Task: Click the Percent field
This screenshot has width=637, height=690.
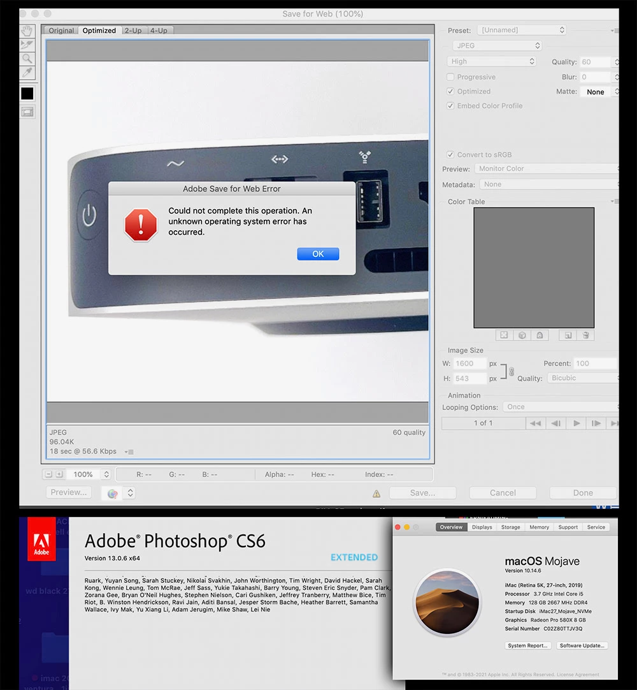Action: click(x=596, y=363)
